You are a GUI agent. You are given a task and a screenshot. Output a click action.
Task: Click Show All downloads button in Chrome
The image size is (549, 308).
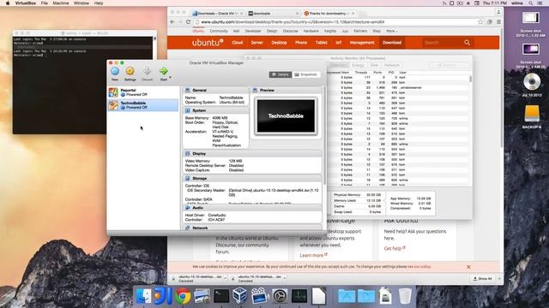click(x=482, y=278)
